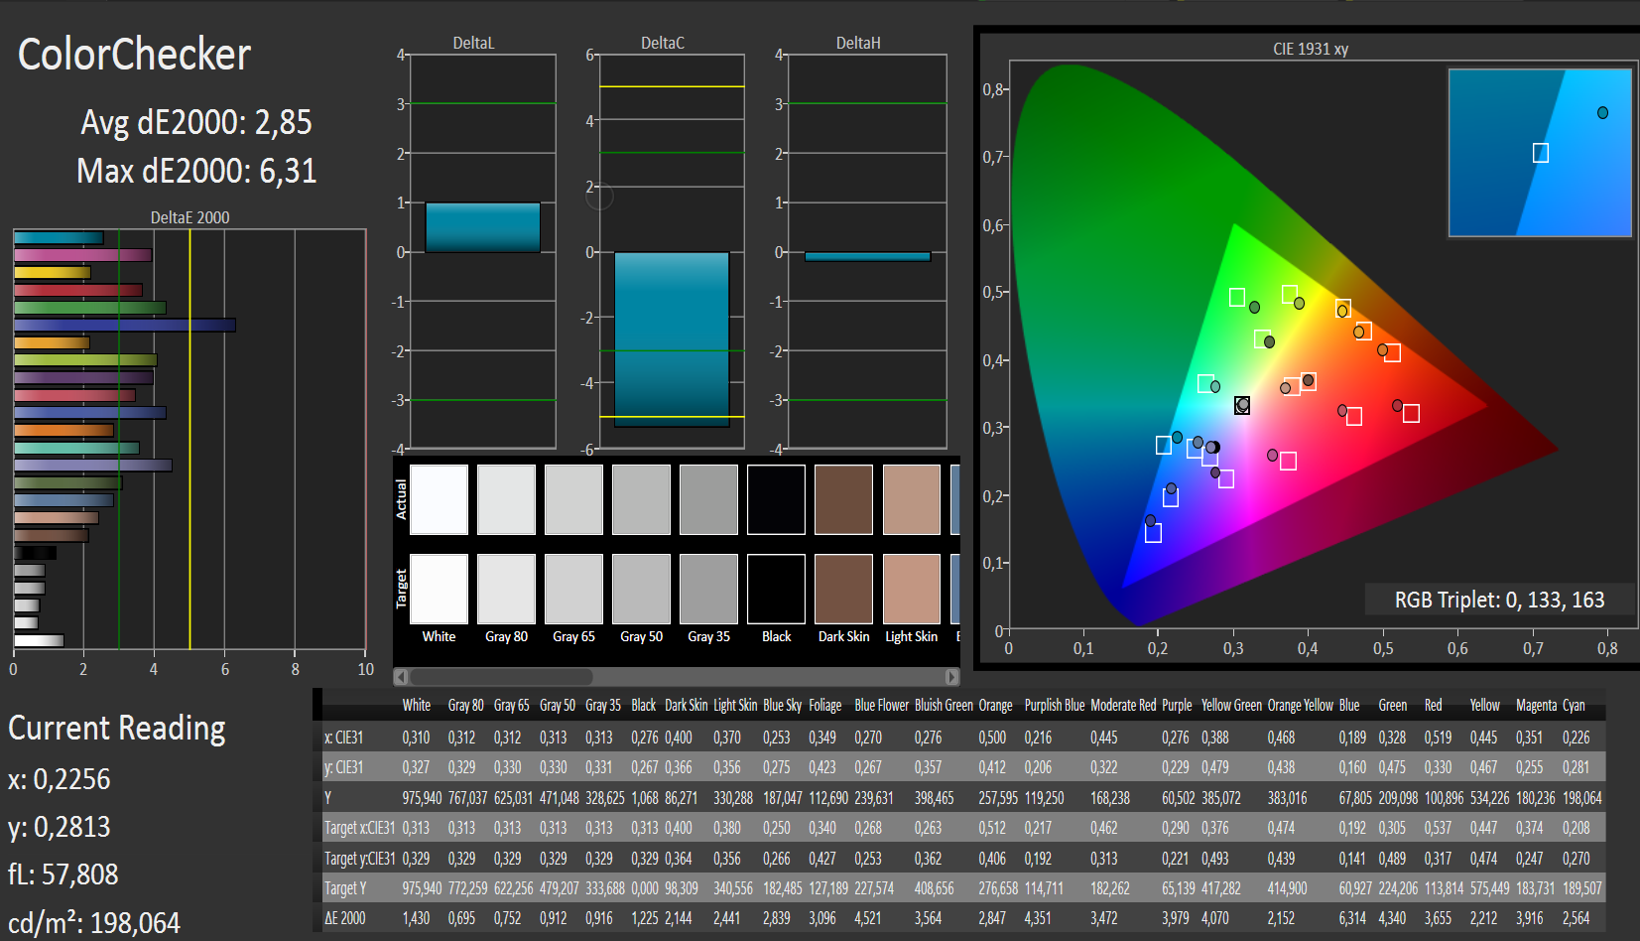
Task: Click the 'Max dE2000: 6,31' readout
Action: point(196,171)
